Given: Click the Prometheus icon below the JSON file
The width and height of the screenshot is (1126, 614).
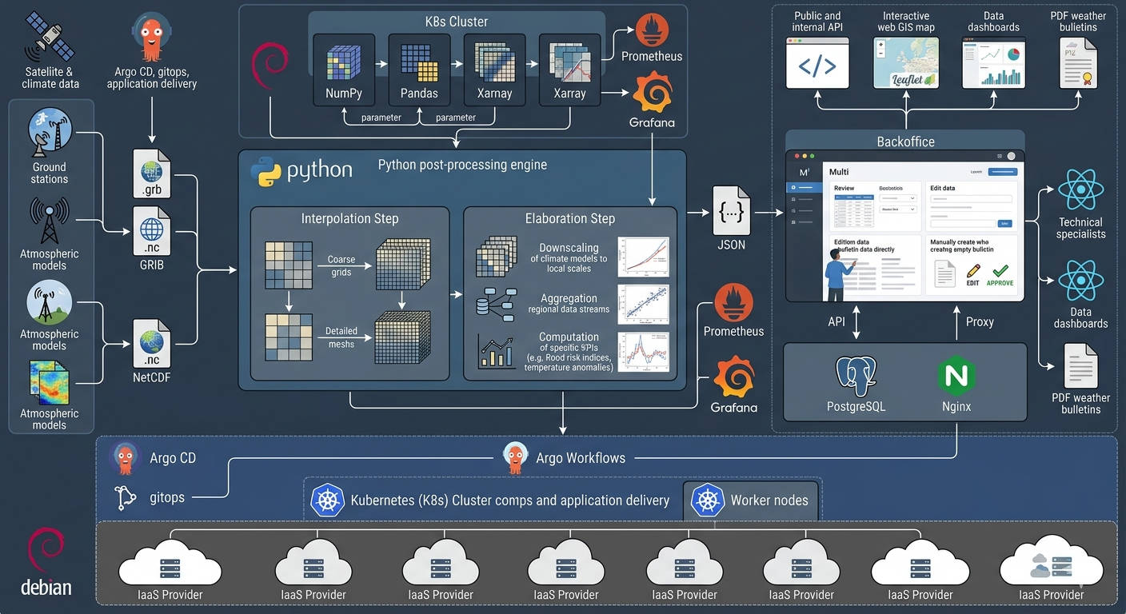Looking at the screenshot, I should [733, 303].
